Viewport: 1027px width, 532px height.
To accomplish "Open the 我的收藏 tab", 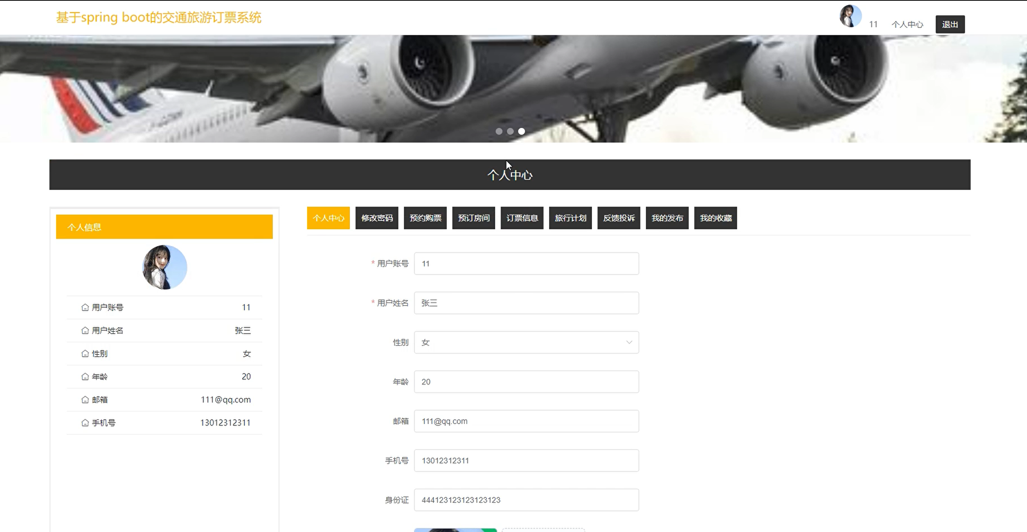I will [x=716, y=218].
